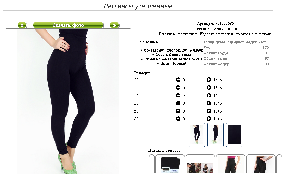Open similar product with pink top model
289x174 pixels.
click(231, 164)
